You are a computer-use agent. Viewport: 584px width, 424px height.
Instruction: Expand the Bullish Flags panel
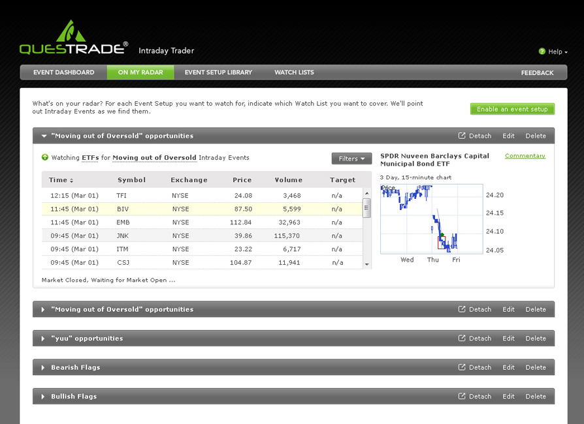point(43,397)
